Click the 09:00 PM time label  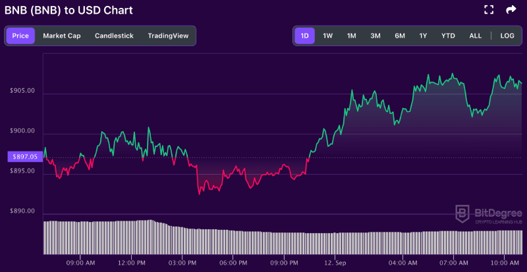(x=284, y=261)
